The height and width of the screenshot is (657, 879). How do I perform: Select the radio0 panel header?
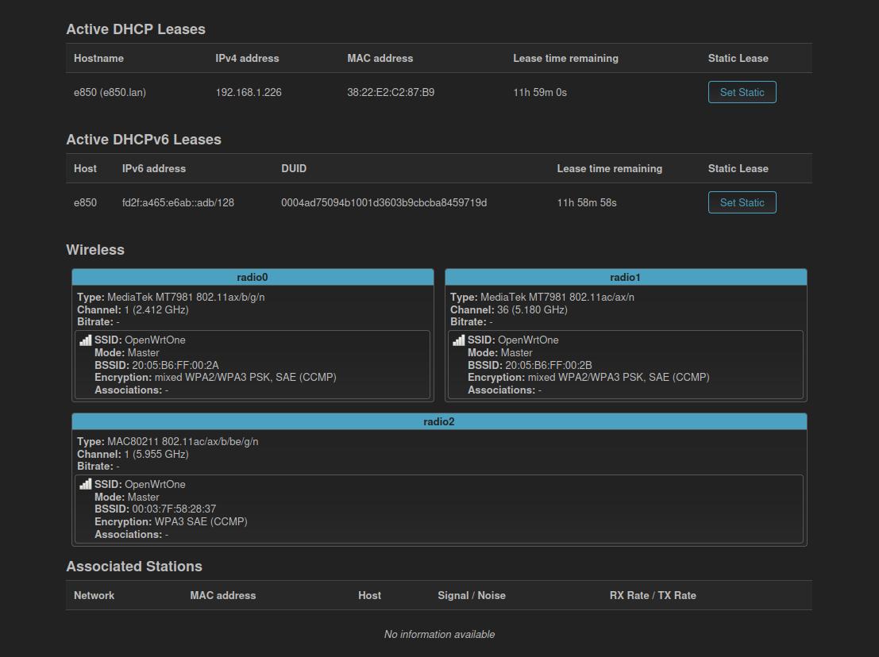(253, 277)
